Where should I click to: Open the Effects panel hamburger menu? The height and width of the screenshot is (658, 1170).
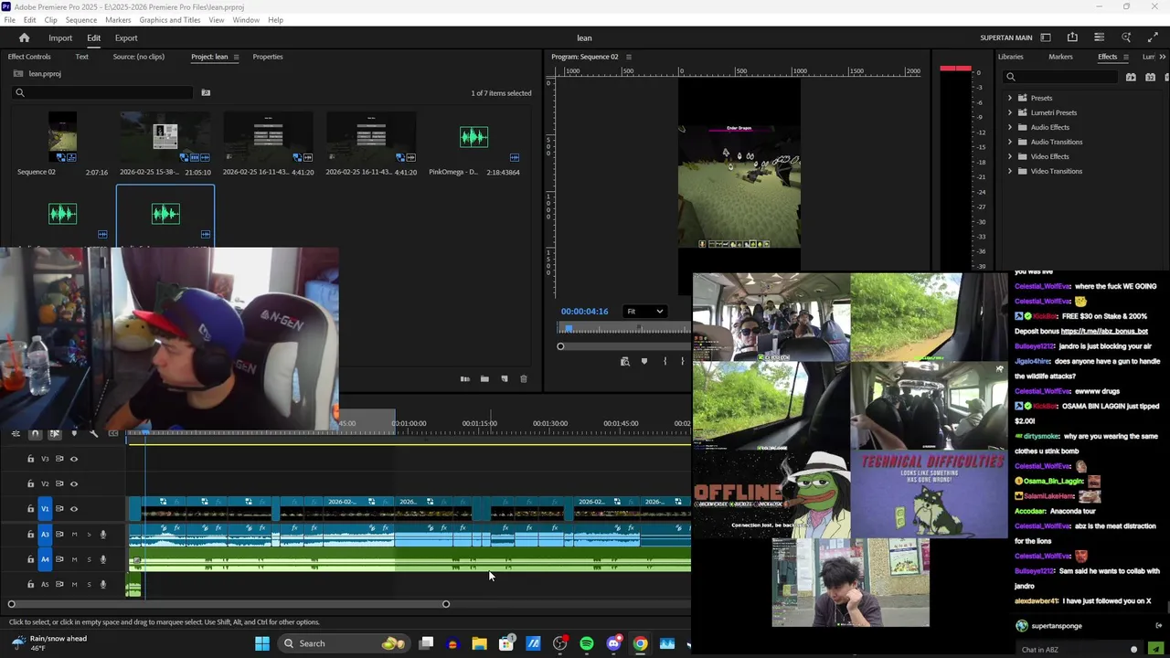click(x=1125, y=57)
